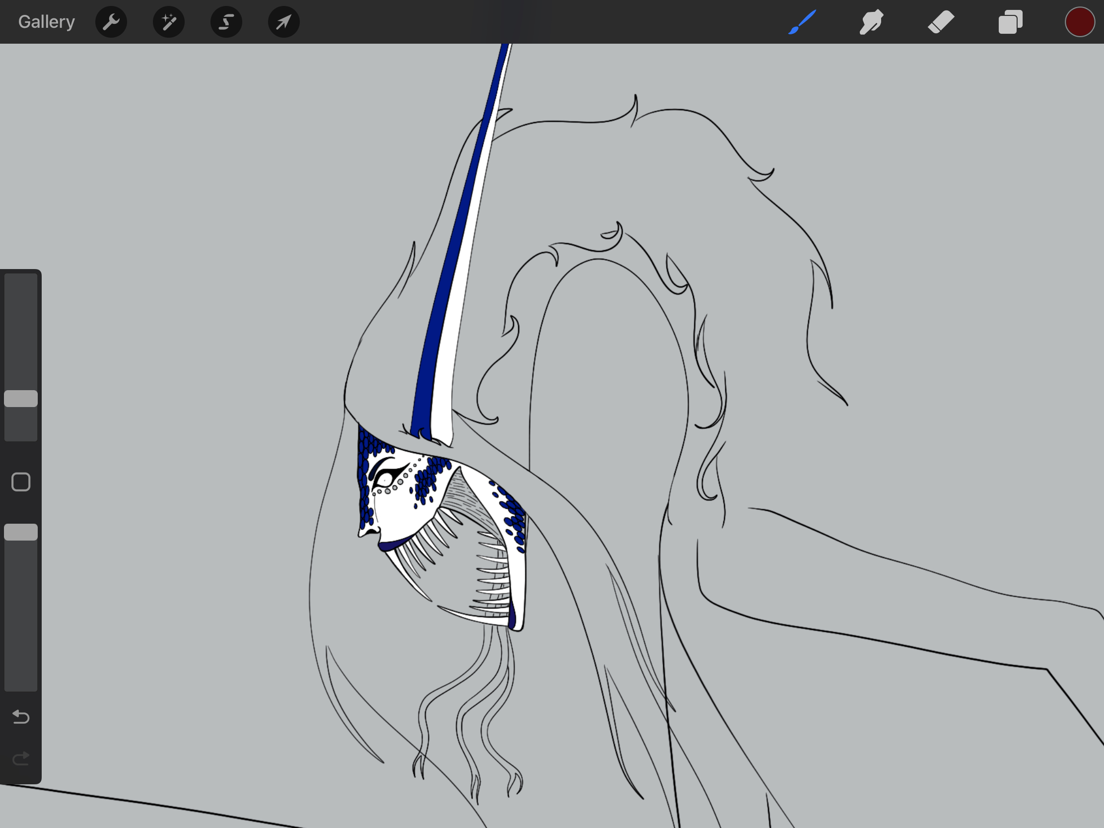Select the Eraser tool
1104x828 pixels.
[x=941, y=22]
